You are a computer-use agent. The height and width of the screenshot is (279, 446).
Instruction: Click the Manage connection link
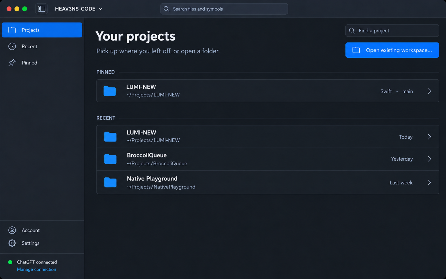point(37,269)
